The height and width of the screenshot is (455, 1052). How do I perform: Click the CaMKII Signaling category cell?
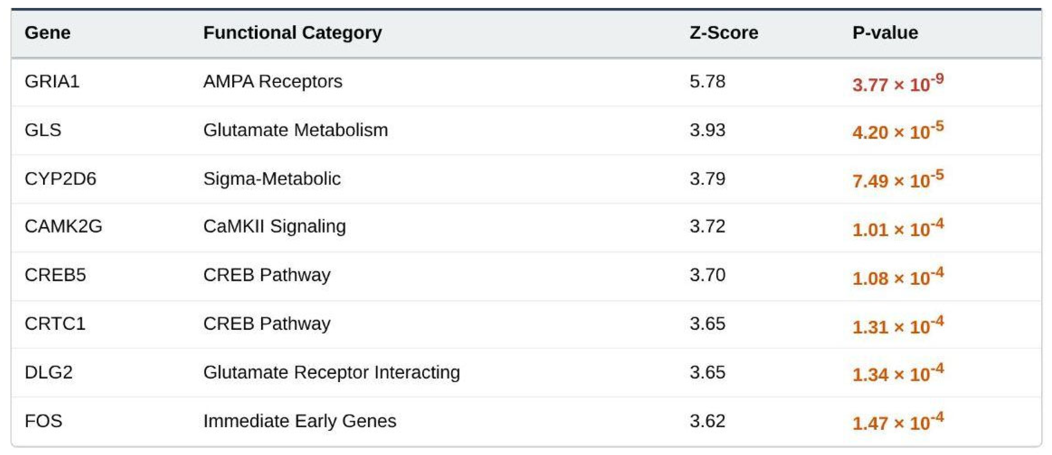[275, 226]
